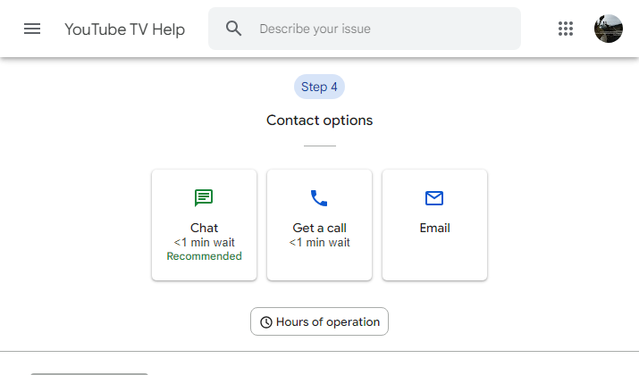Image resolution: width=639 pixels, height=375 pixels.
Task: Click the gray bar at page bottom
Action: click(89, 373)
